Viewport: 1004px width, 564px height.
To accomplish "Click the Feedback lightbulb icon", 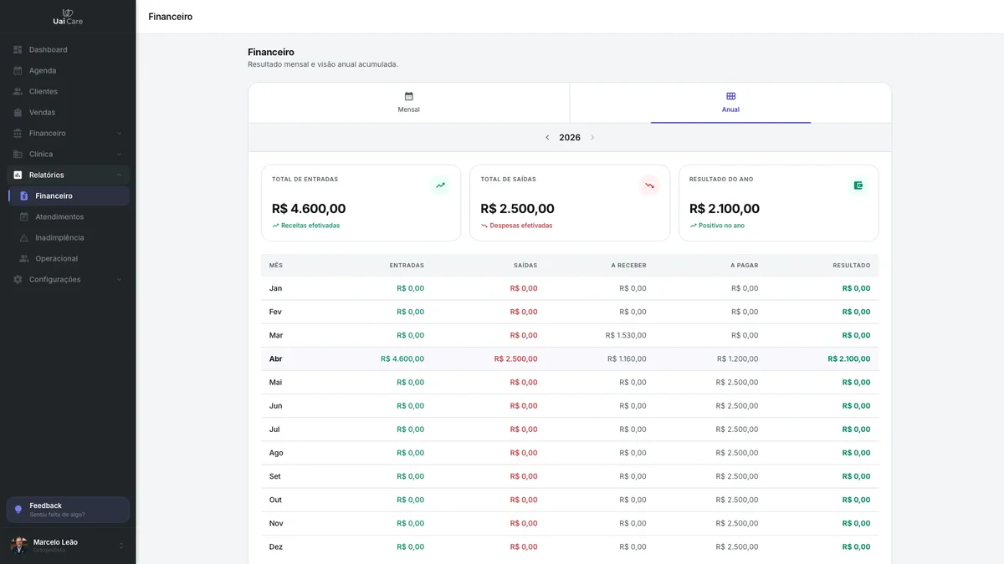I will pos(18,510).
